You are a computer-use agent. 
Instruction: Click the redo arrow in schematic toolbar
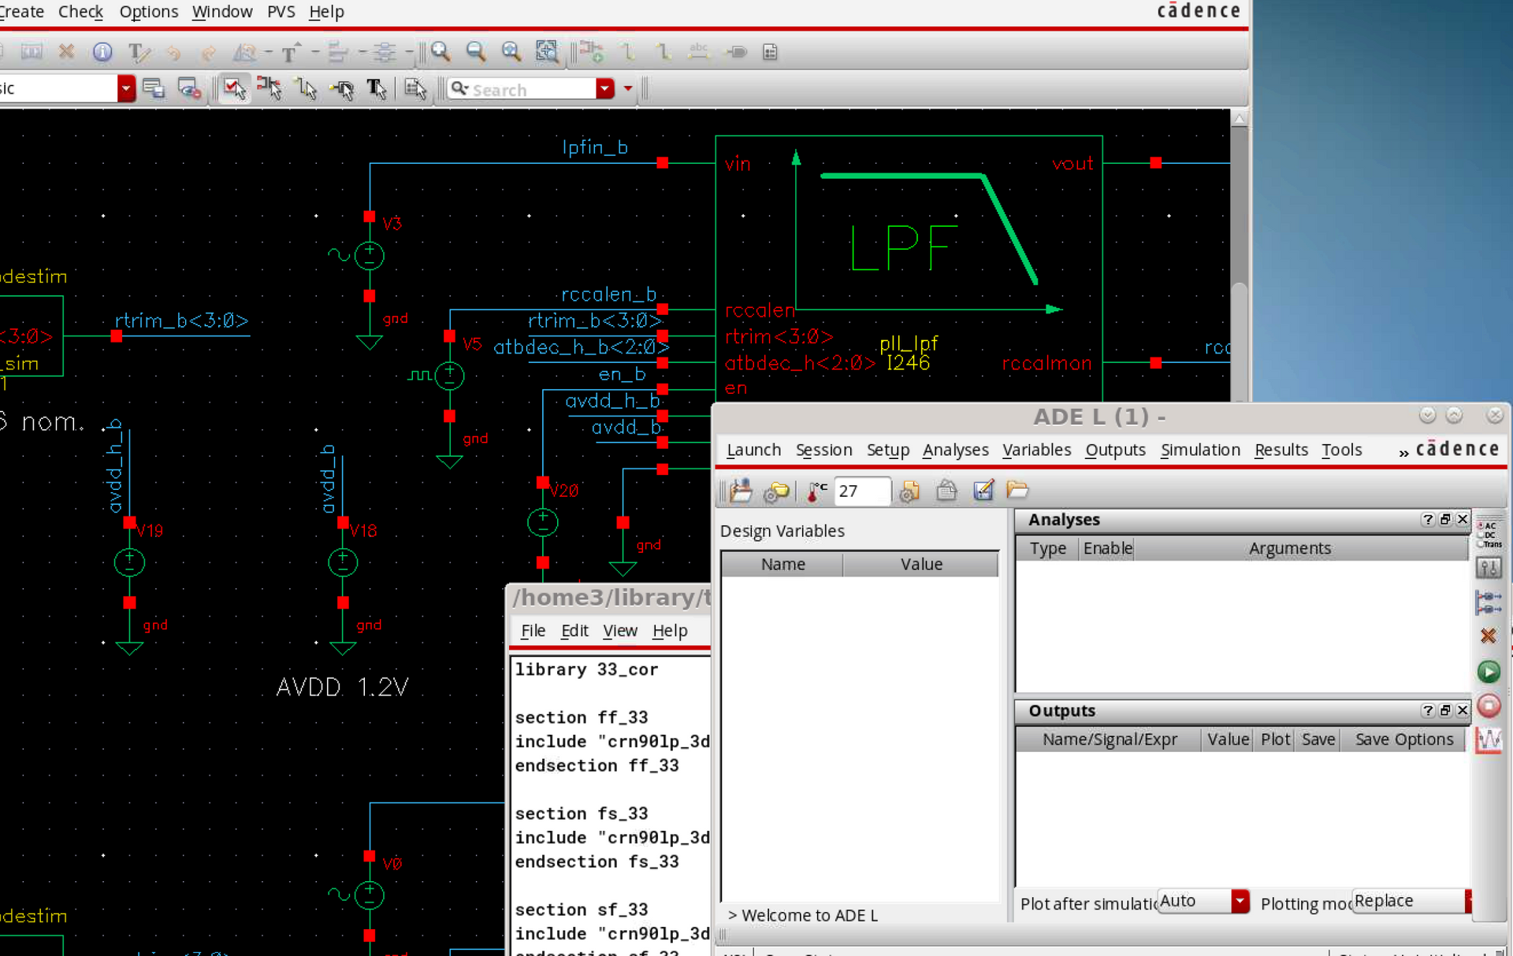208,52
